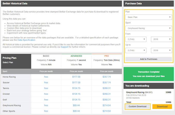175x115 pixels.
Task: Click the Other Sports row label
Action: coord(9,111)
